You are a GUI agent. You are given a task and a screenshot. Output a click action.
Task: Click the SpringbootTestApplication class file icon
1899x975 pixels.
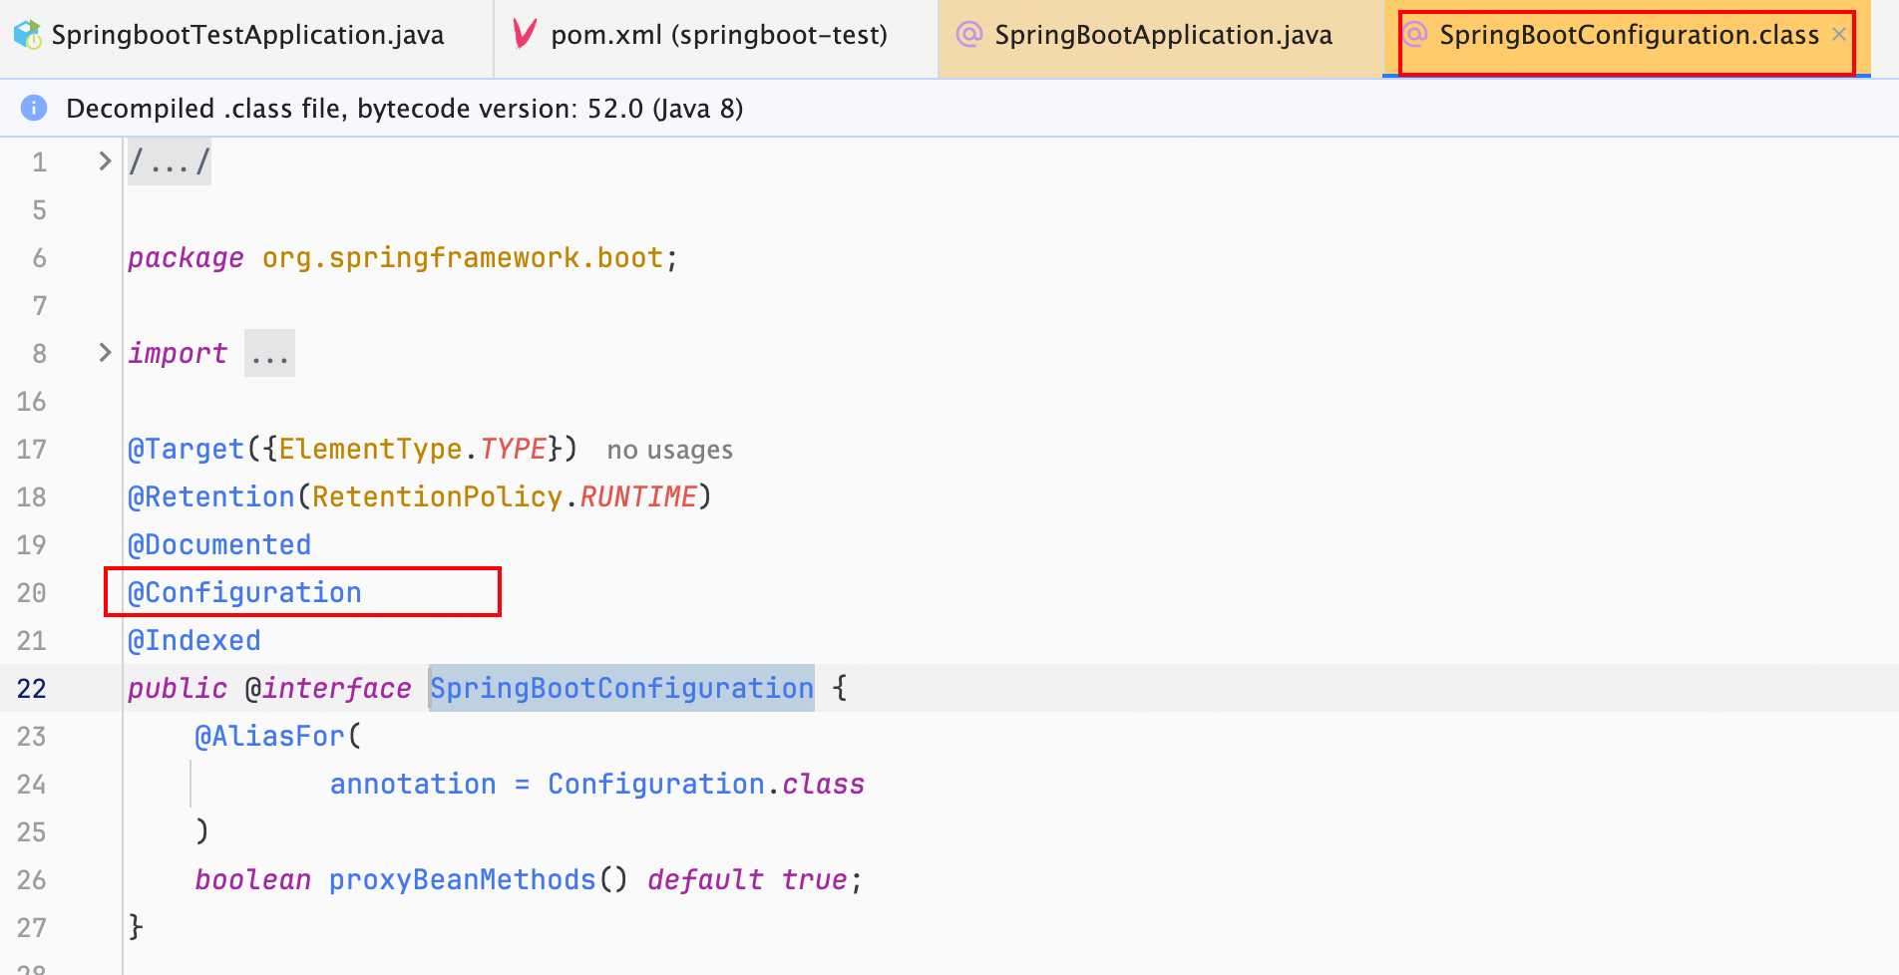27,35
